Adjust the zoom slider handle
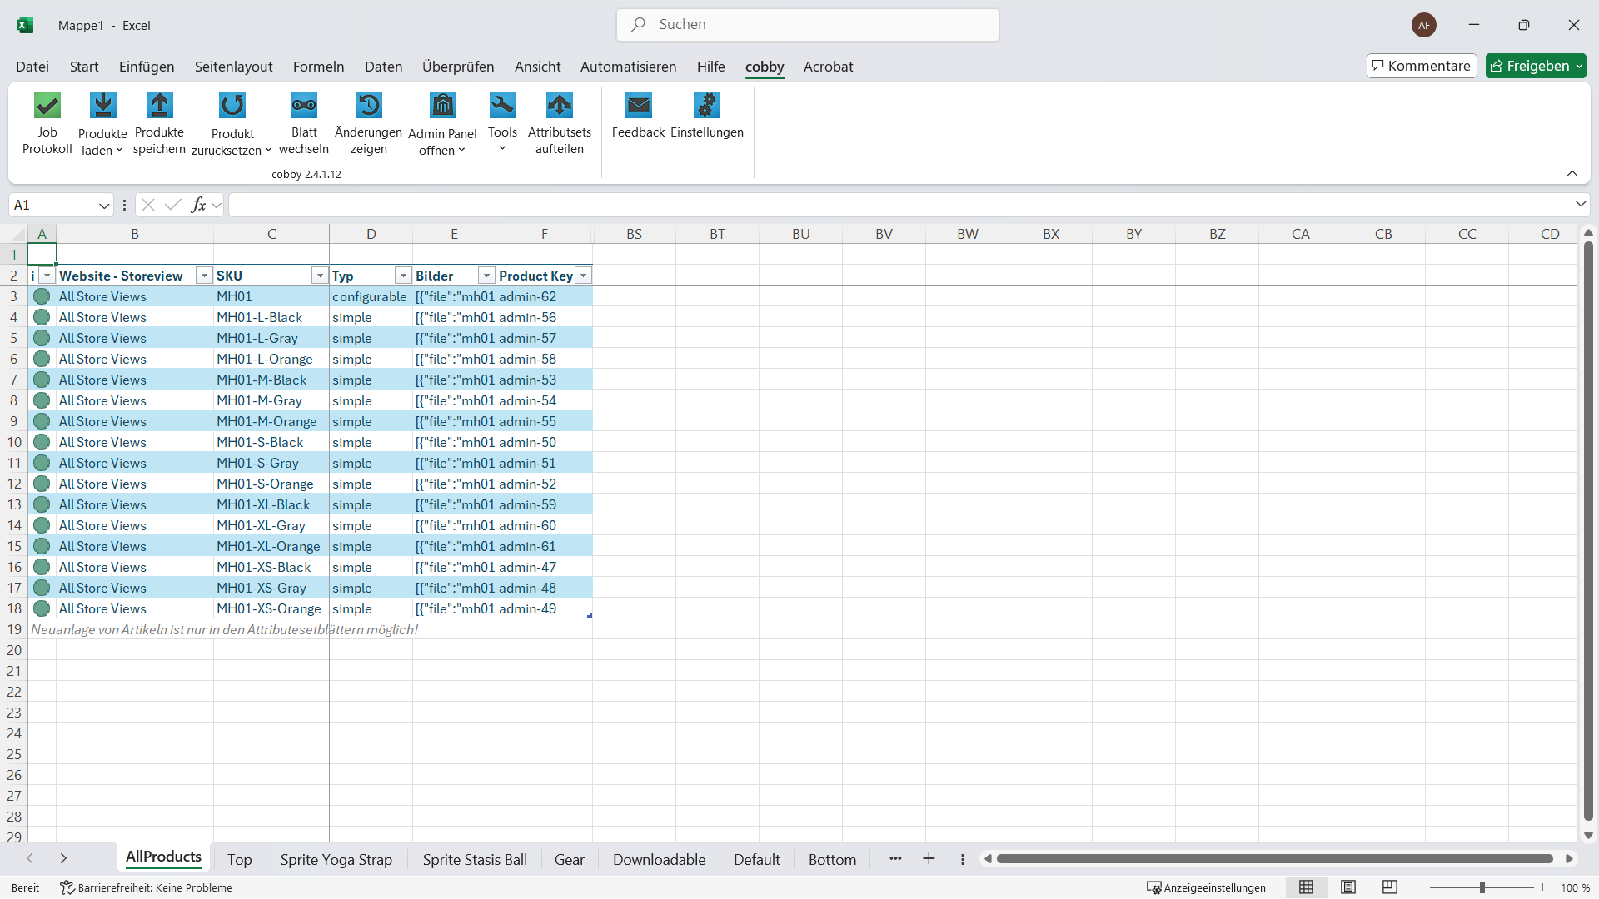Viewport: 1599px width, 899px height. [1482, 887]
